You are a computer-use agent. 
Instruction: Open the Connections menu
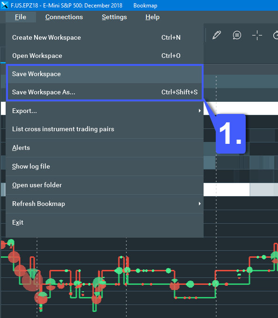coord(64,17)
